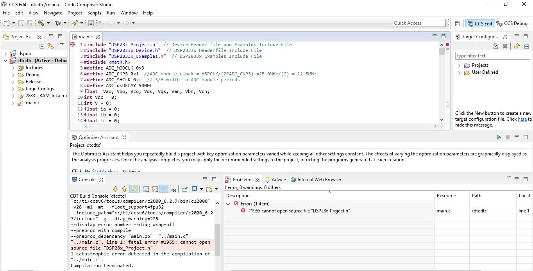
Task: Expand the Includes folder
Action: pyautogui.click(x=13, y=68)
